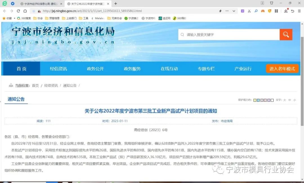The width and height of the screenshot is (304, 183).
Task: Click the 进入老年模式 button
Action: pyautogui.click(x=282, y=68)
